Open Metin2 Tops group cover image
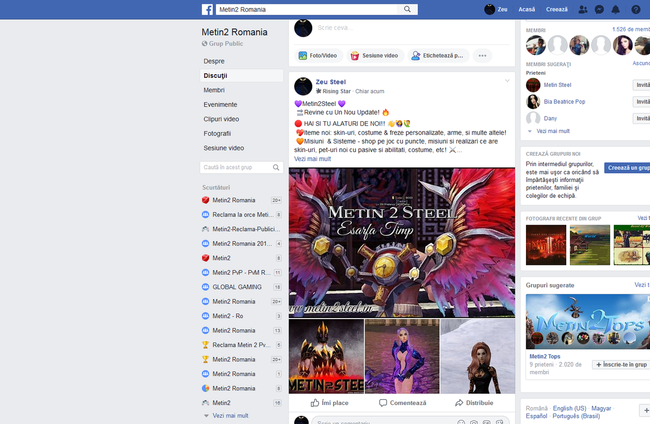Screen dimensions: 650x424 tap(588, 322)
